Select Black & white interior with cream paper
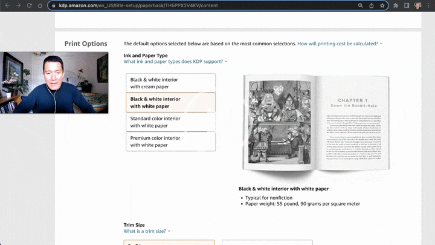435x245 pixels. click(x=170, y=83)
